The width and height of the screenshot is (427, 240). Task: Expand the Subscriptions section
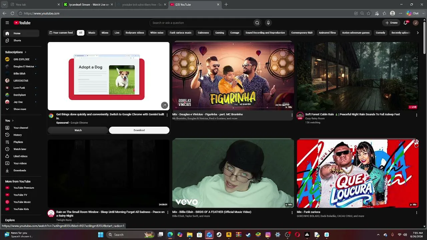(16, 52)
